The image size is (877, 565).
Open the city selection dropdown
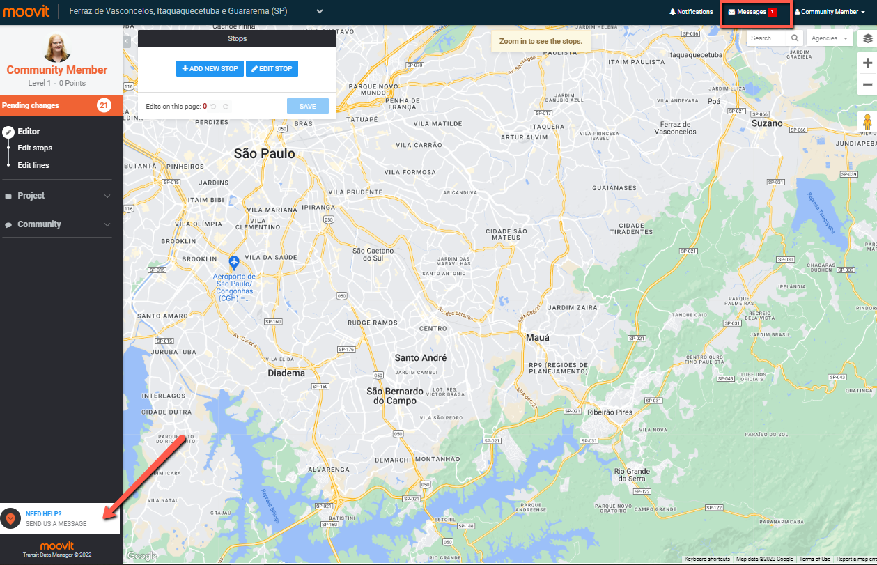[320, 11]
